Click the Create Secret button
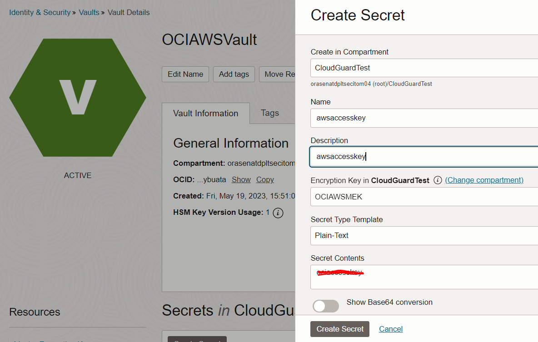Viewport: 538px width, 342px height. pos(339,329)
